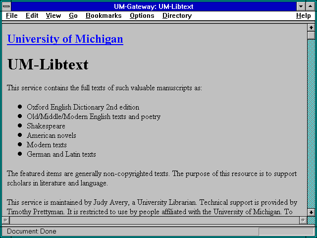Click 'Oxford English Dictionary 2nd edition' list item
Viewport: 317px width, 238px height.
pyautogui.click(x=83, y=107)
